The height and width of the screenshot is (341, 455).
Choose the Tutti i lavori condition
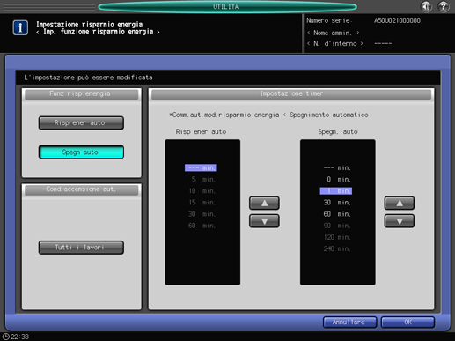pos(81,248)
